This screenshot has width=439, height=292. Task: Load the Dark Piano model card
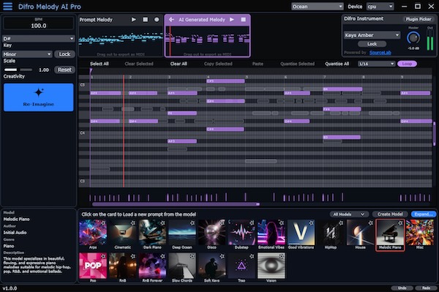[x=152, y=234]
